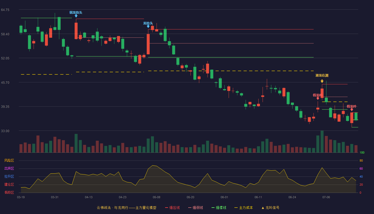
Task: Click the 05-08 date axis label
Action: pos(157,197)
